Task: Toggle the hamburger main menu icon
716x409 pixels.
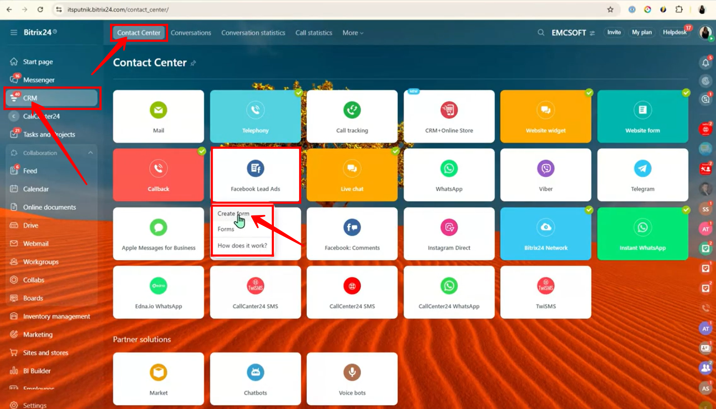Action: pos(14,32)
